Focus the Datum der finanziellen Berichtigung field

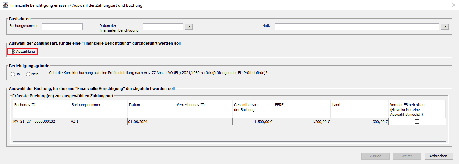pos(163,27)
